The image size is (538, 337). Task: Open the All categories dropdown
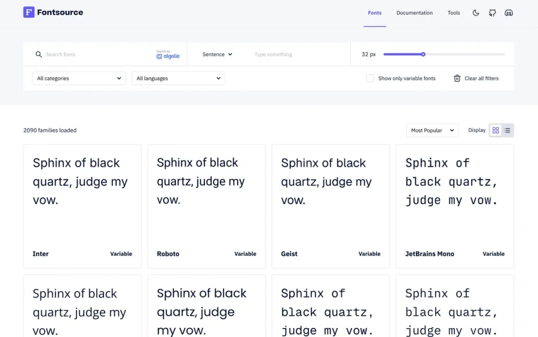click(79, 78)
